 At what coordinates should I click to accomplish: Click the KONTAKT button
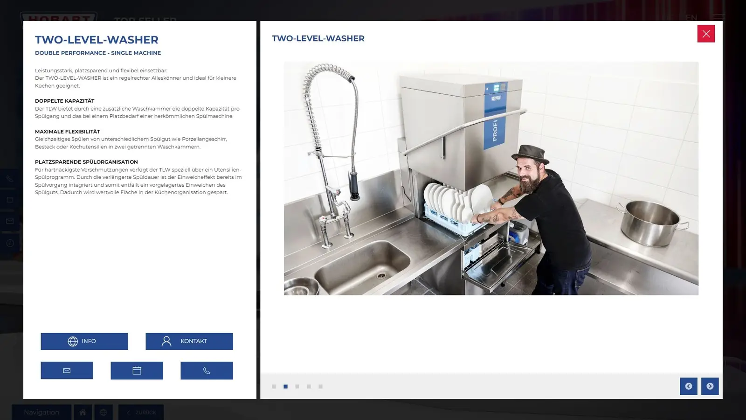pos(189,341)
